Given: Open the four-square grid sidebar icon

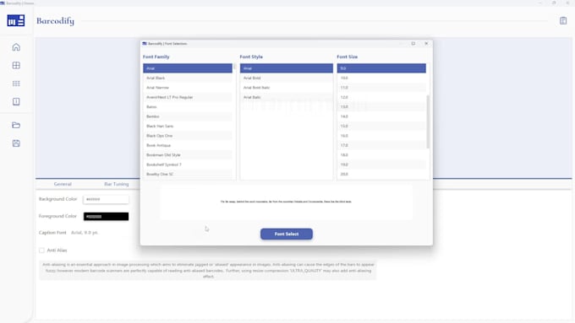Looking at the screenshot, I should pos(16,66).
